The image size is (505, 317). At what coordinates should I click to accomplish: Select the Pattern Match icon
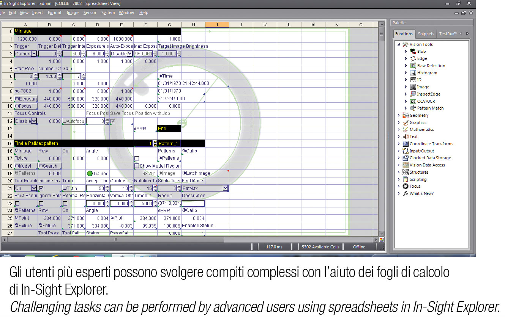[x=413, y=108]
